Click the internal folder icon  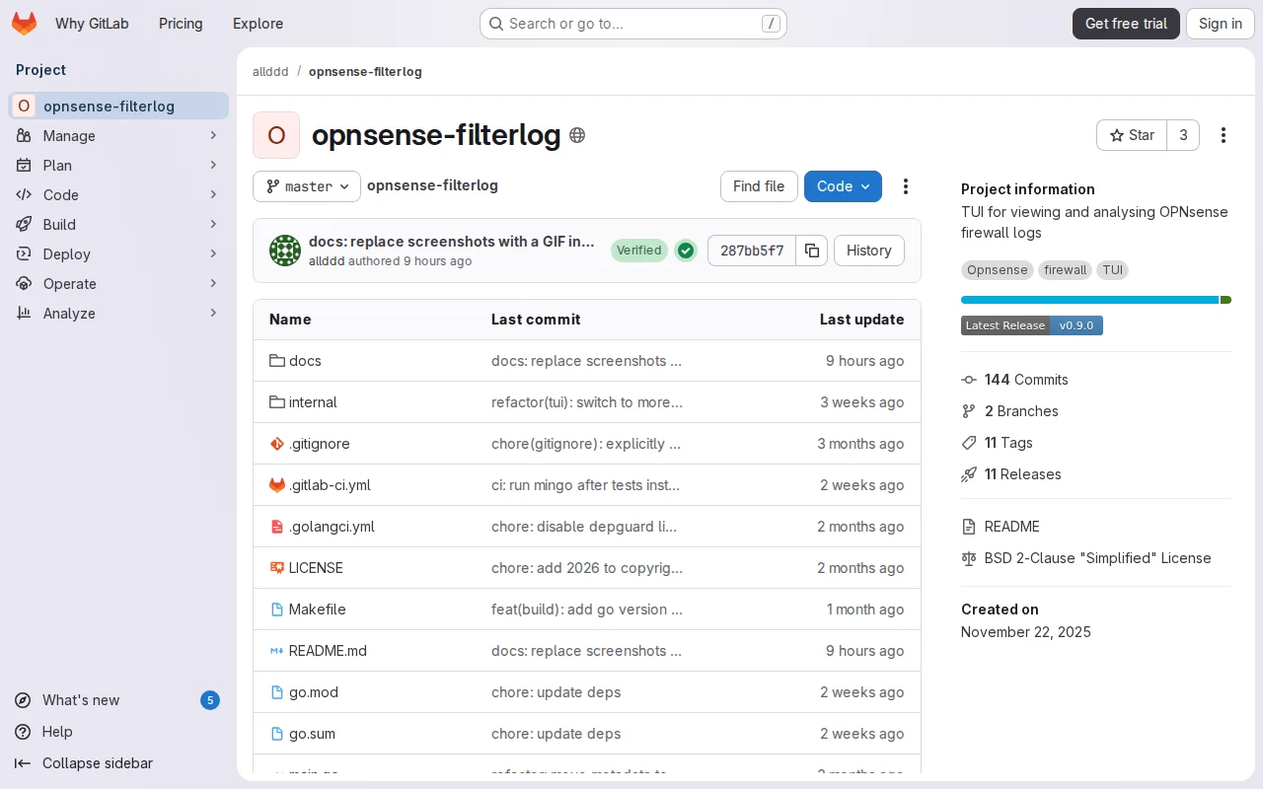pyautogui.click(x=277, y=402)
